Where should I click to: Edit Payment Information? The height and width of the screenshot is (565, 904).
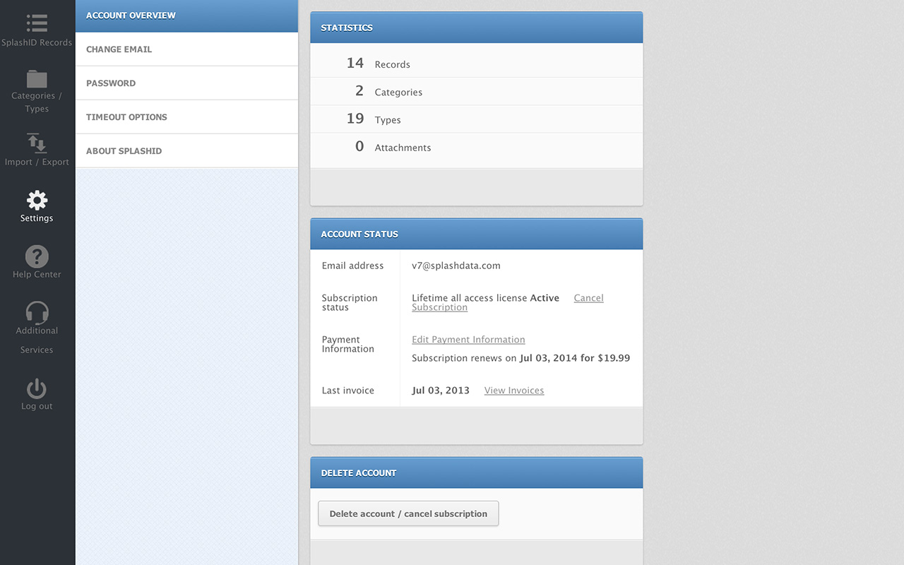coord(468,339)
